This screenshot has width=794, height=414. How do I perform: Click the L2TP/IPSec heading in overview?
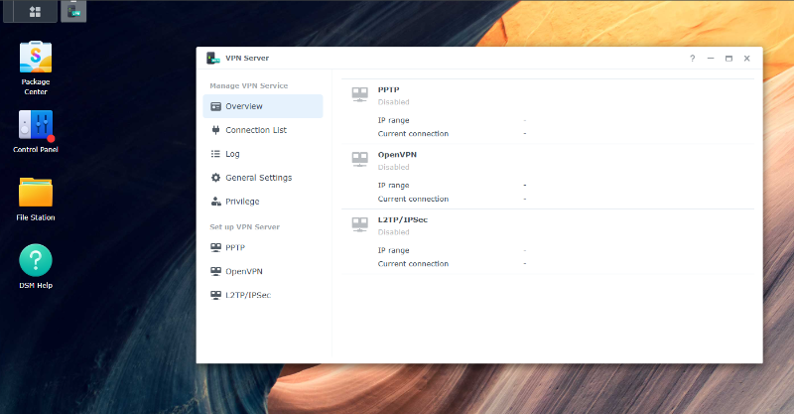pyautogui.click(x=403, y=219)
